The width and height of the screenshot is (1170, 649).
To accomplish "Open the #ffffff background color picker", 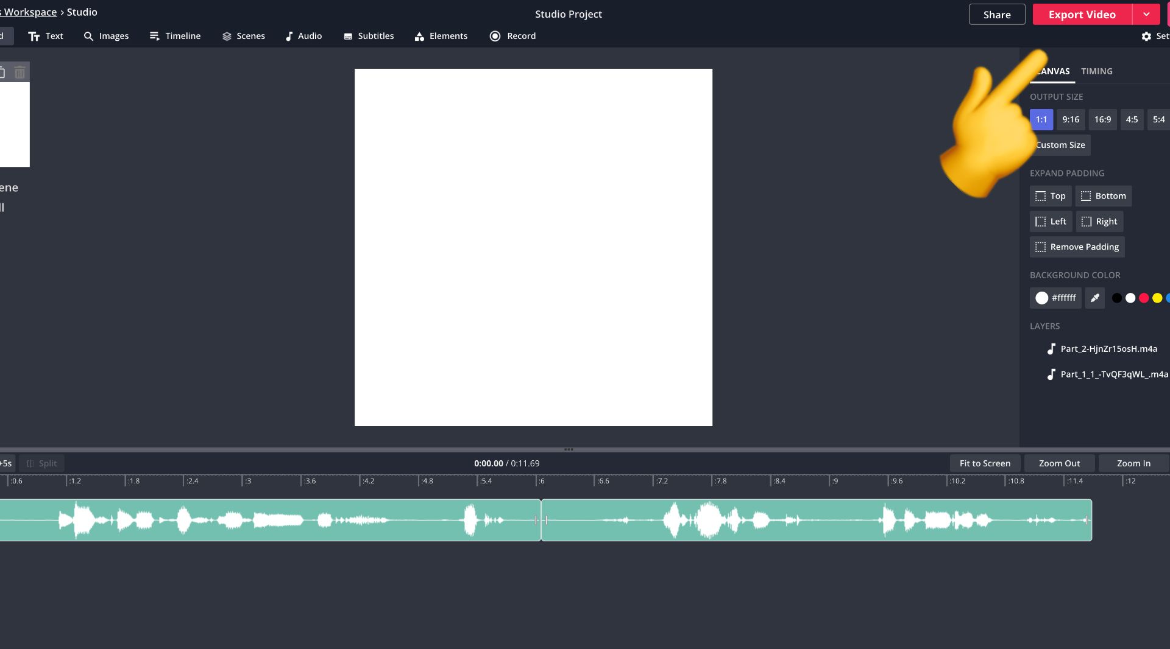I will (x=1055, y=298).
